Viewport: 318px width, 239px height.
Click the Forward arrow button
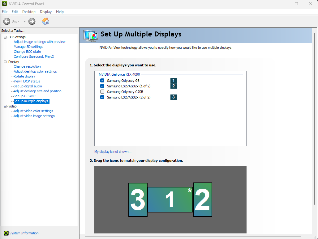click(x=32, y=21)
